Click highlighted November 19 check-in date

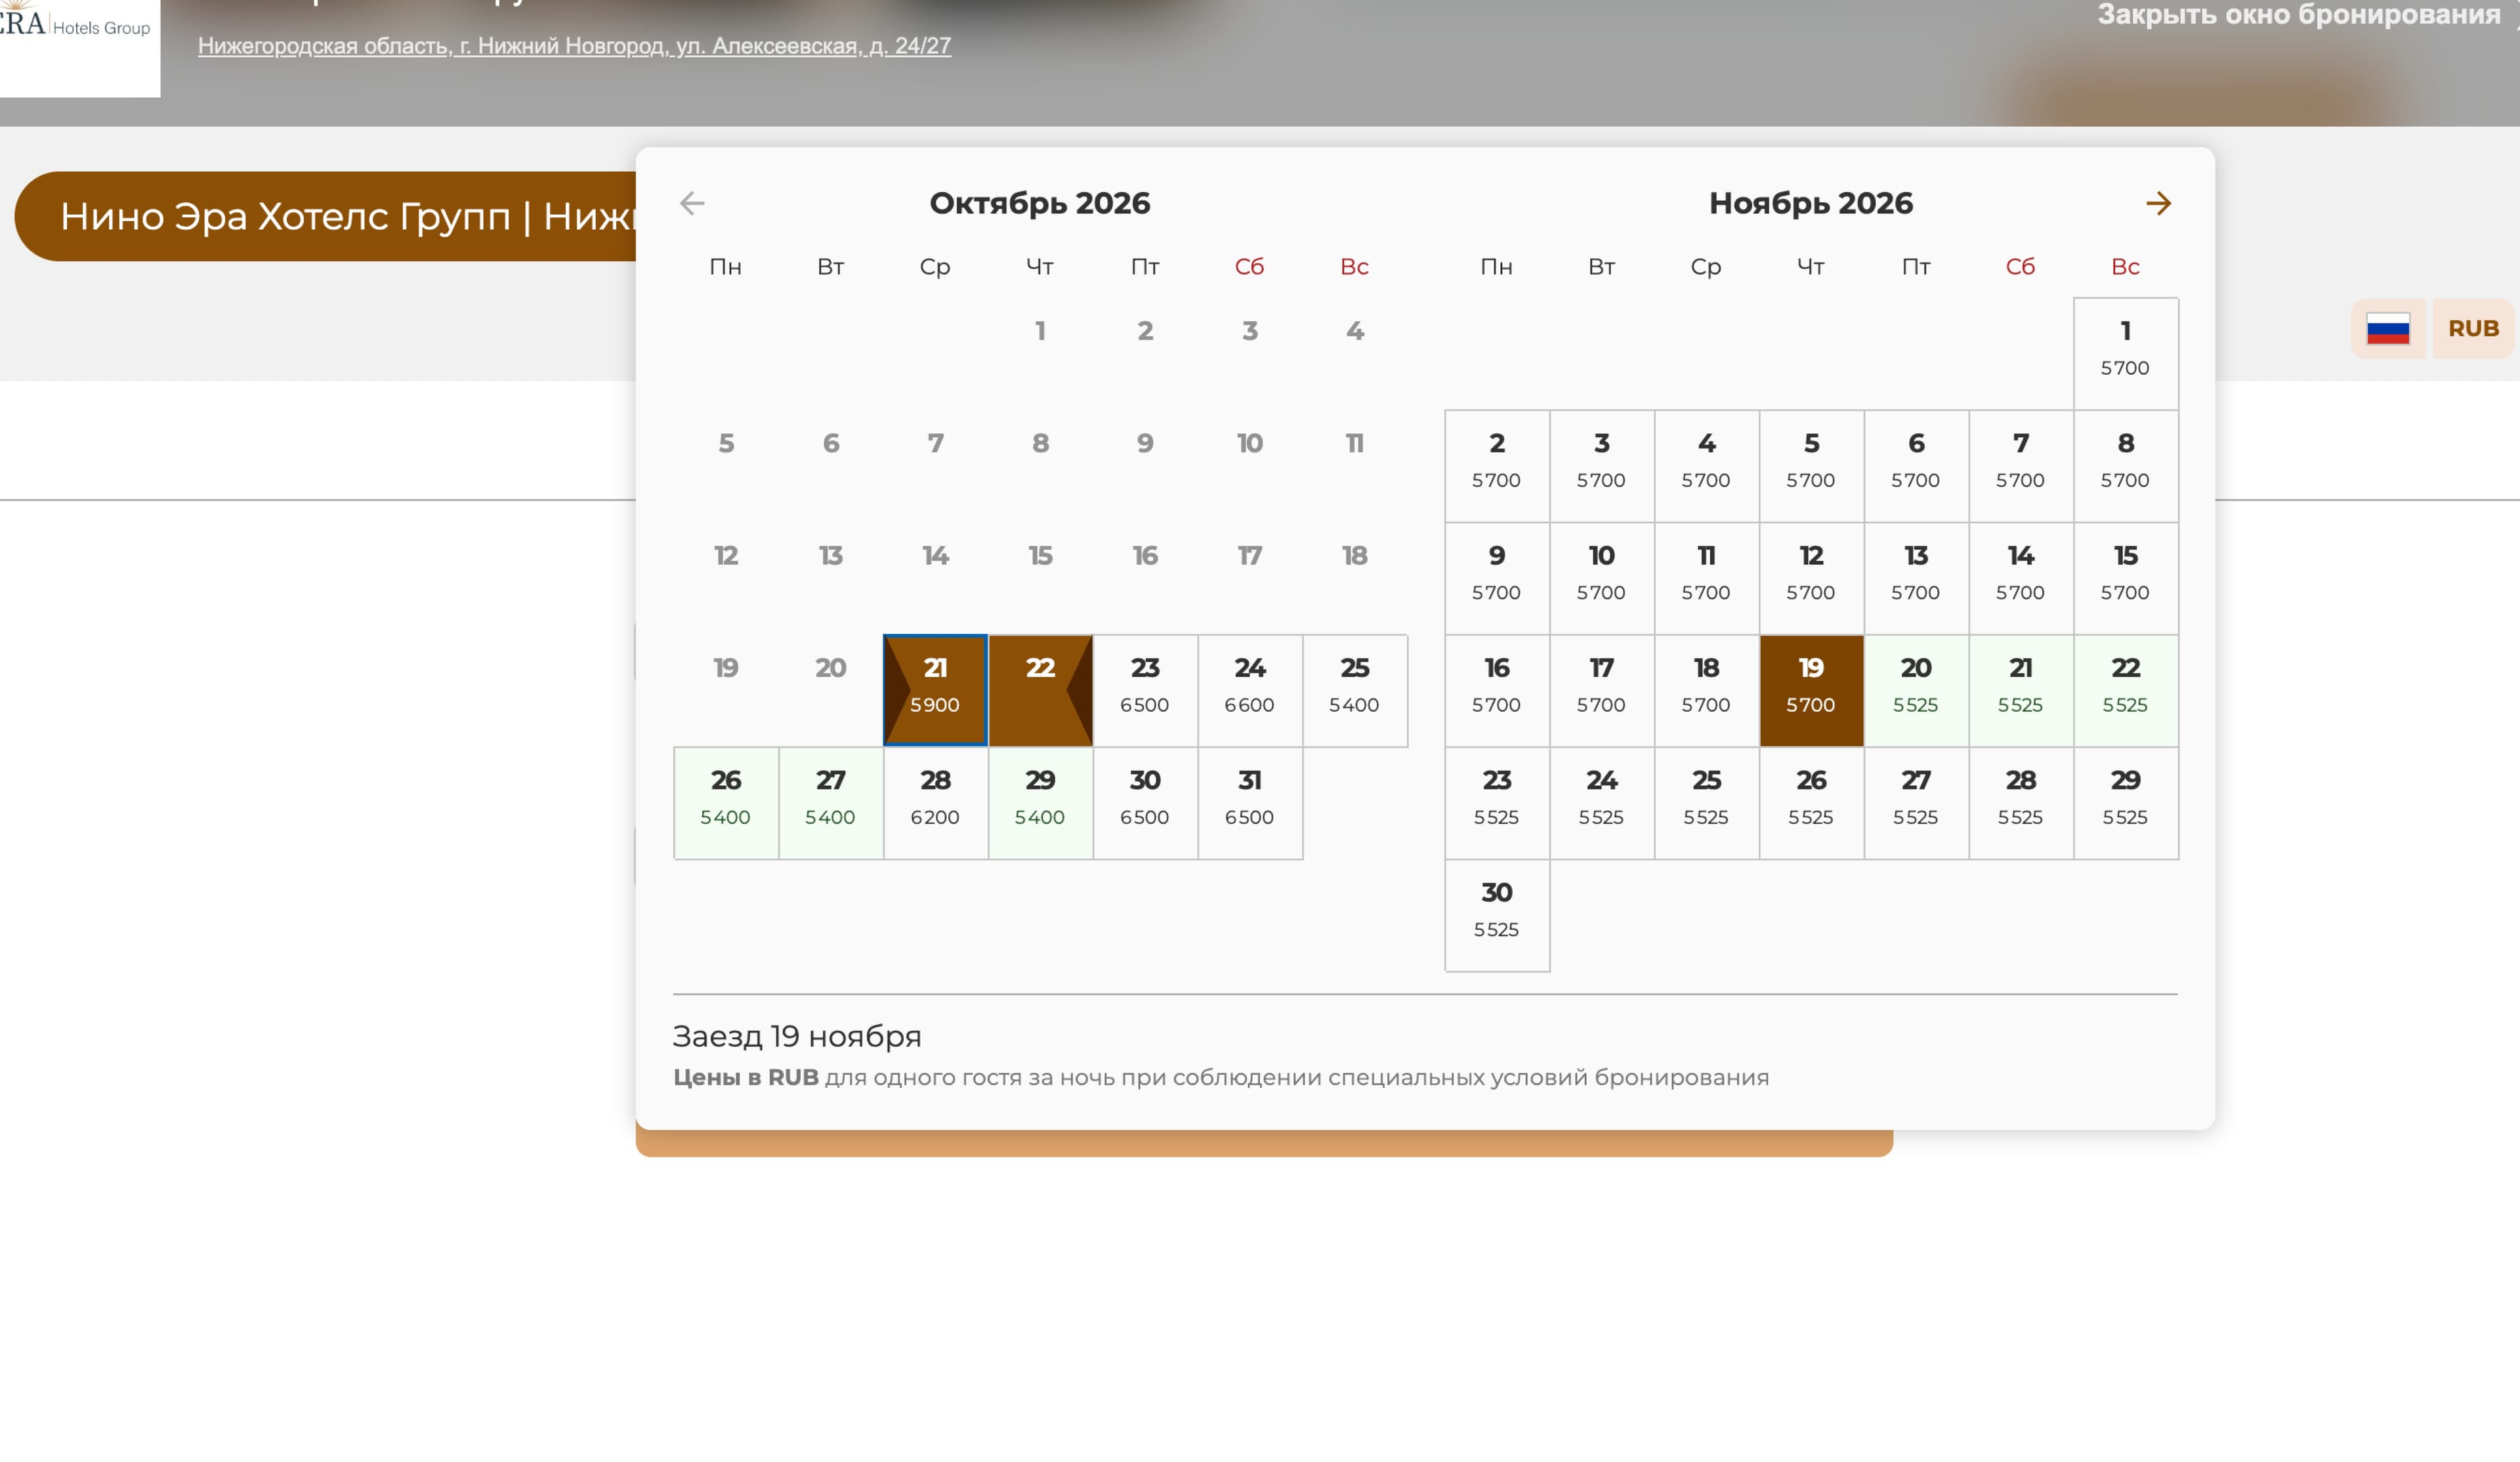click(x=1811, y=691)
